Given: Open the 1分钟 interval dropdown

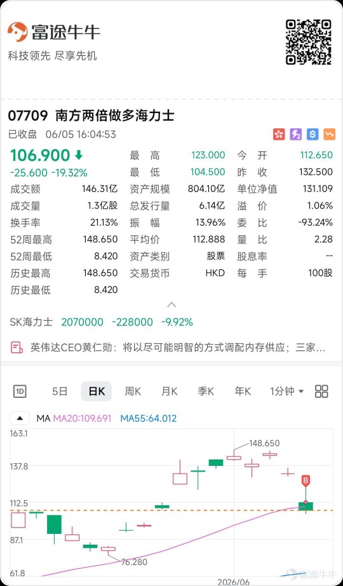Looking at the screenshot, I should pos(287,392).
